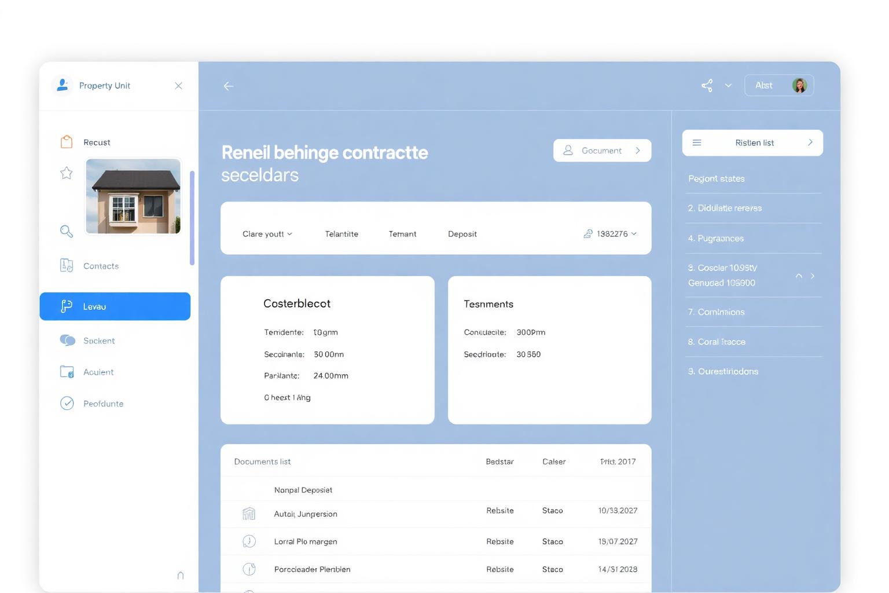Open the dropdown chevron beside share icon

728,86
